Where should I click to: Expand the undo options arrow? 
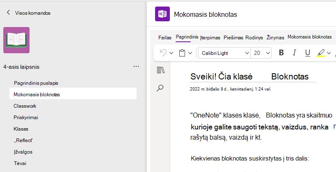[171, 53]
